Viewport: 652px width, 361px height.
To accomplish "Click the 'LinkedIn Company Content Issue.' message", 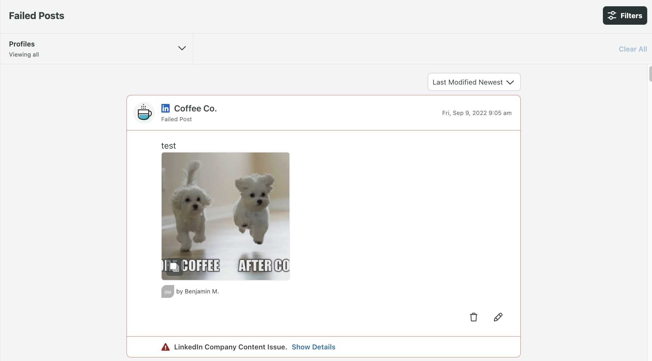I will (230, 347).
